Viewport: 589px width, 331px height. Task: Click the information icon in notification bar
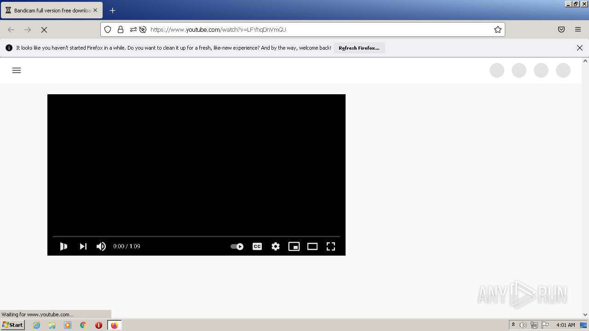[x=9, y=48]
